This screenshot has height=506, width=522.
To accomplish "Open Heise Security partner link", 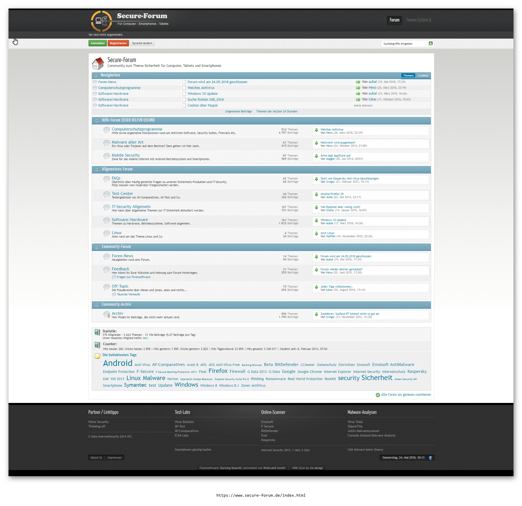I will point(99,422).
